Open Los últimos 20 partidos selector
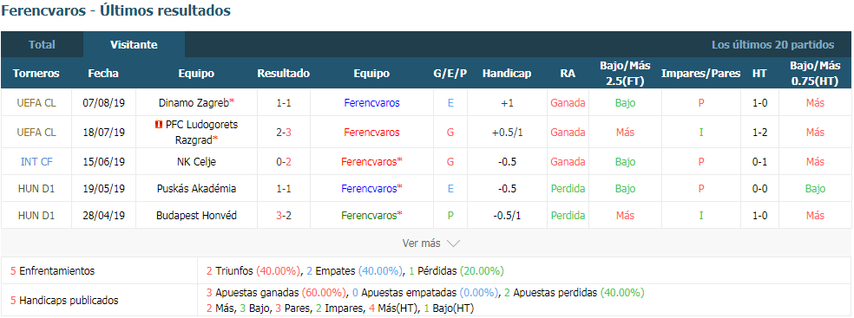The image size is (854, 318). (772, 44)
